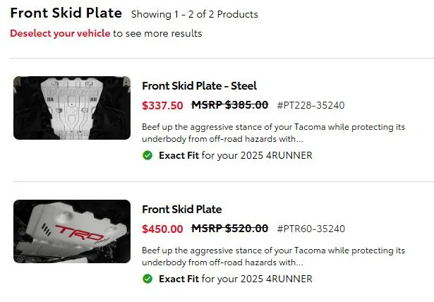Open the Front Skid Plate - Steel title
This screenshot has height=302, width=434.
(x=199, y=85)
